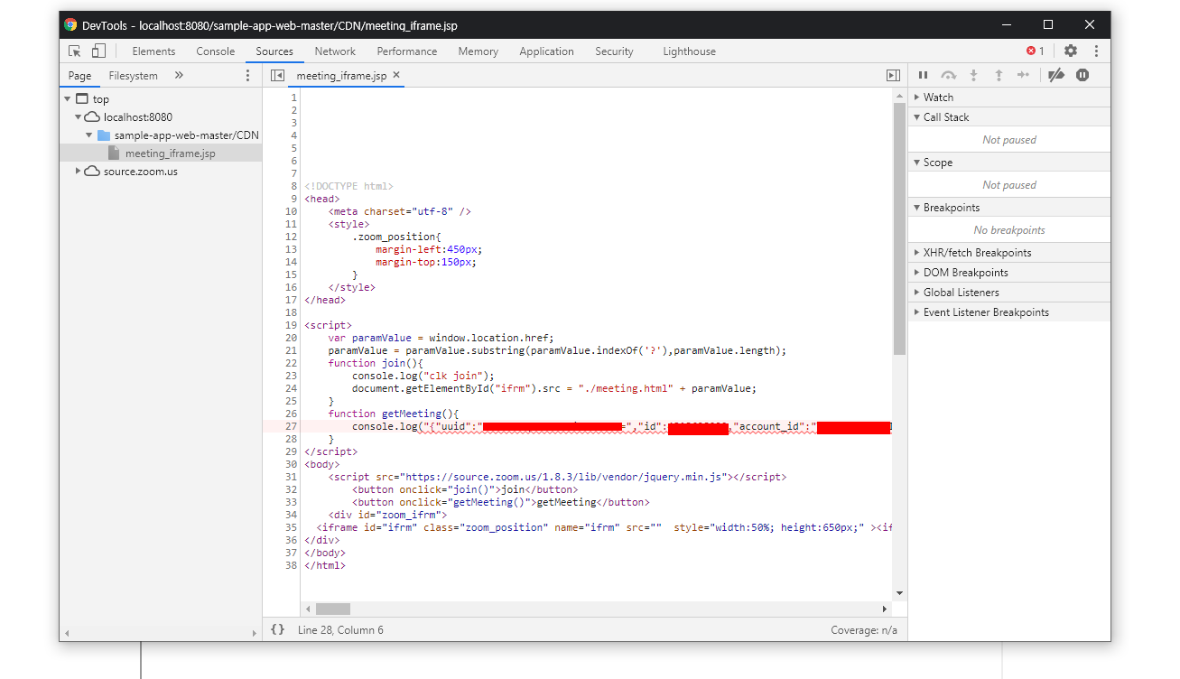The width and height of the screenshot is (1180, 679).
Task: Select the Page navigator tab
Action: 79,76
